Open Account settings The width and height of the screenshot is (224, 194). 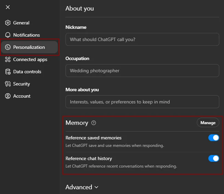[x=29, y=96]
